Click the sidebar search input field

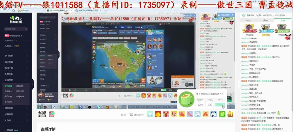point(16,29)
